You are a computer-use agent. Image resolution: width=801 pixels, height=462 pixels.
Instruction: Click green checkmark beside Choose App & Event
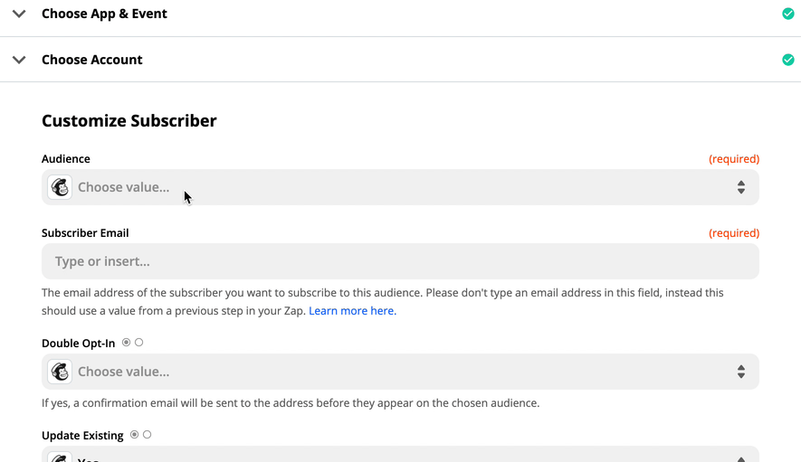tap(787, 14)
